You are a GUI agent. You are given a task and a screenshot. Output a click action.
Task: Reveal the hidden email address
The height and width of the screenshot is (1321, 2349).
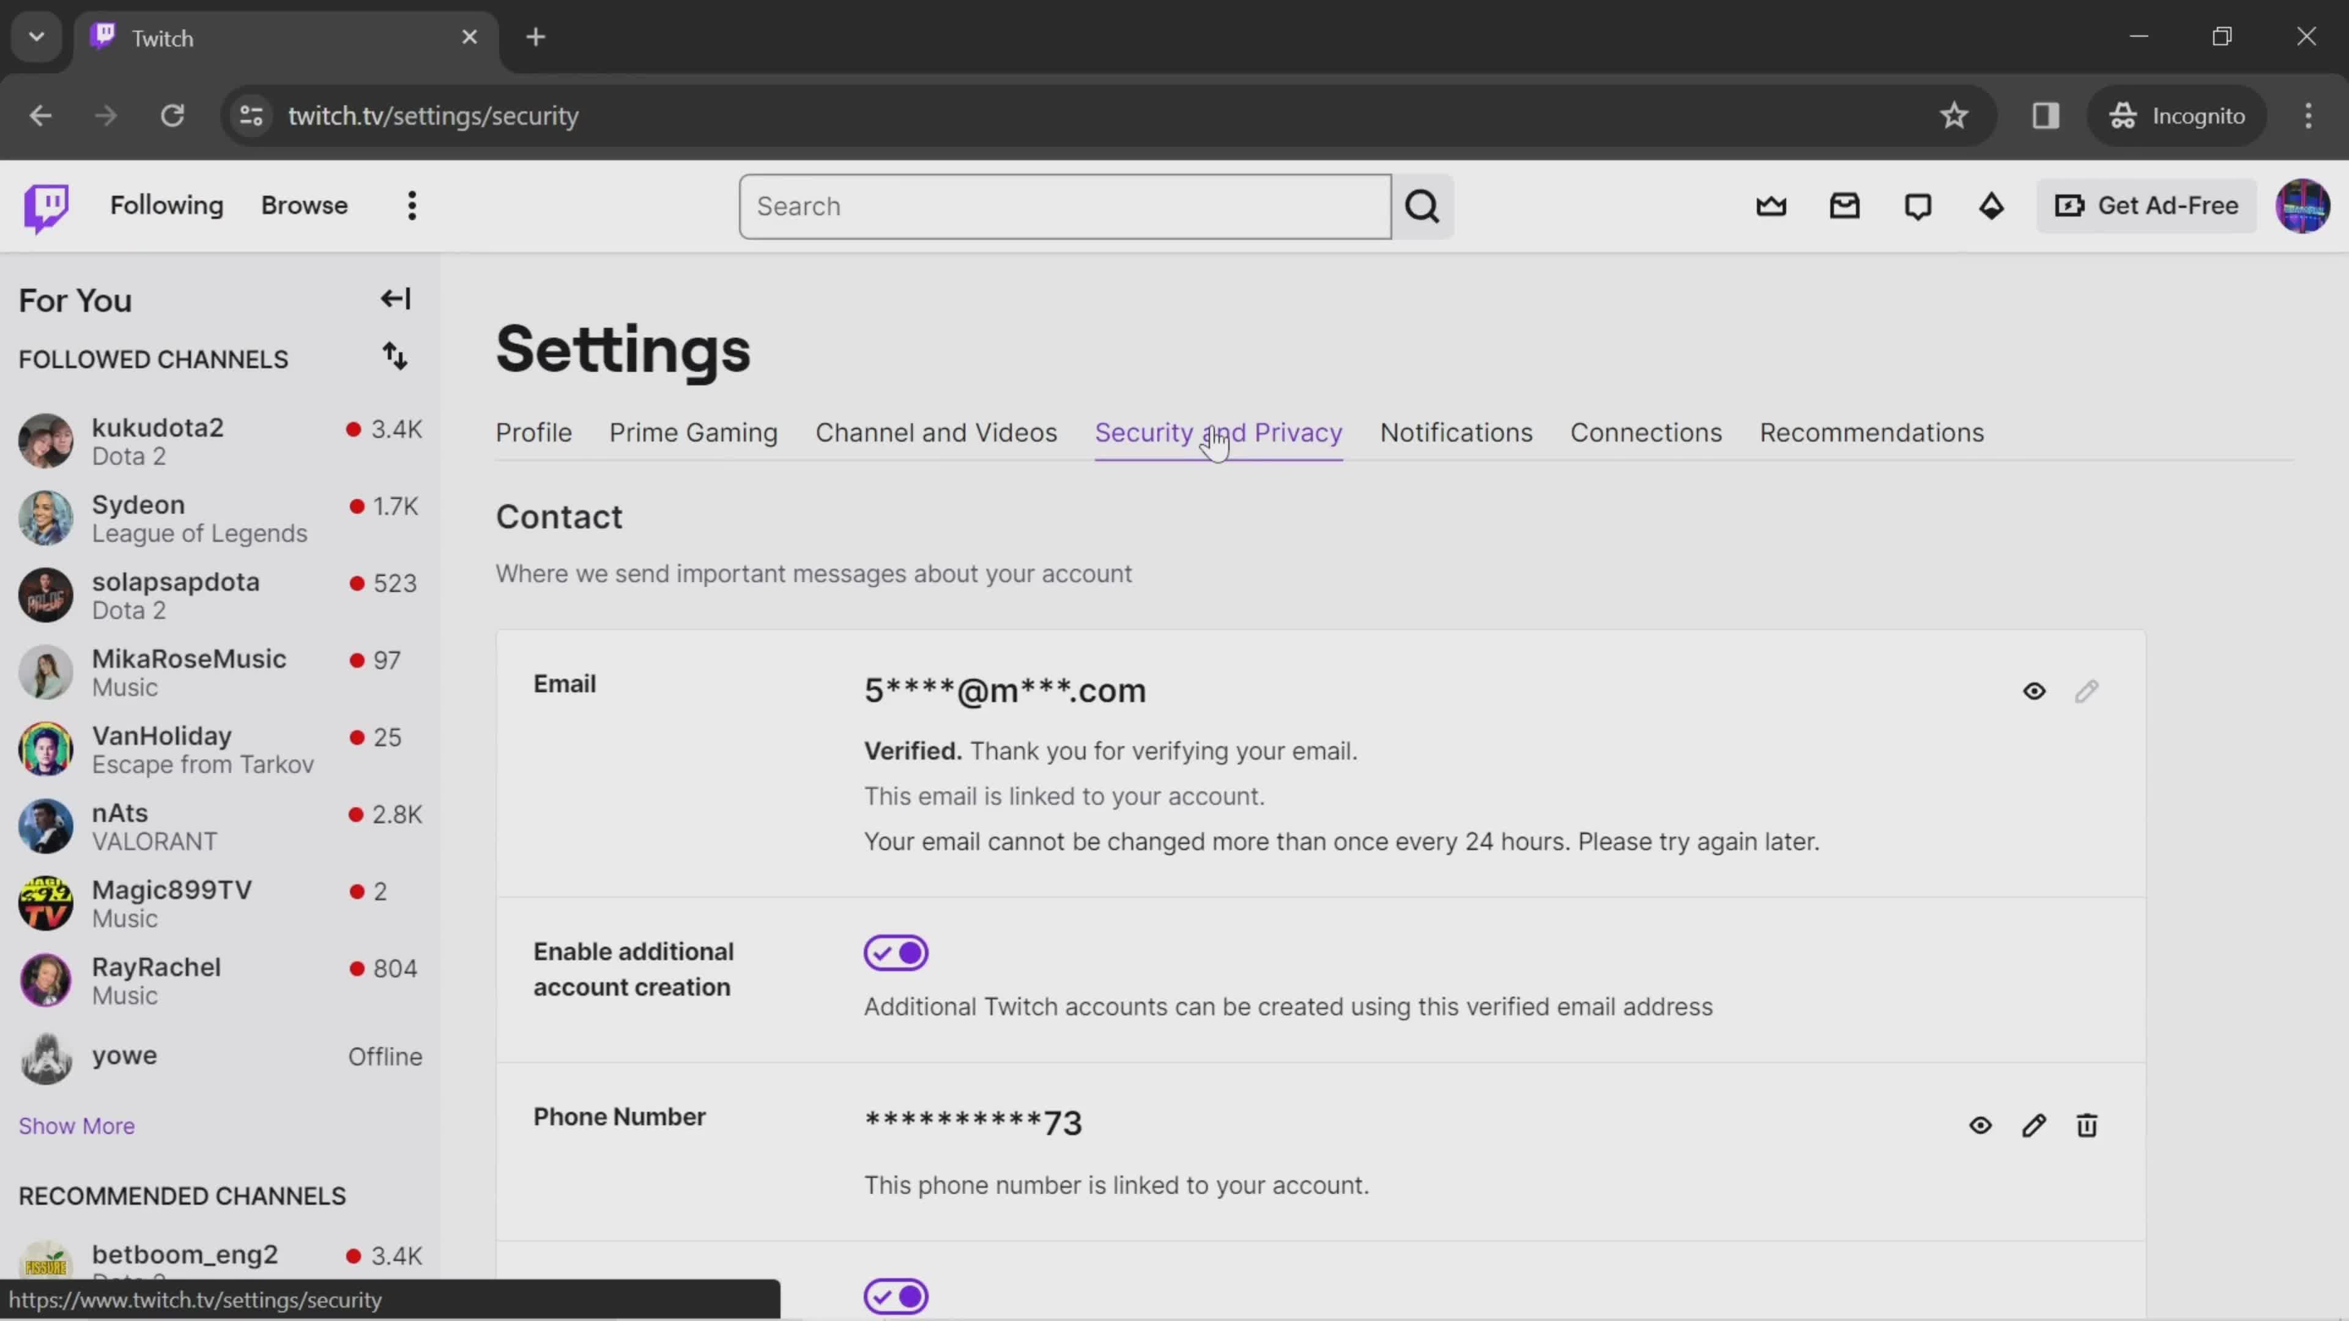pos(2033,691)
